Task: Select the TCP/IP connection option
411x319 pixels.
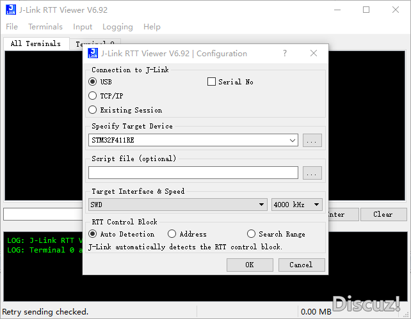Action: (x=93, y=96)
